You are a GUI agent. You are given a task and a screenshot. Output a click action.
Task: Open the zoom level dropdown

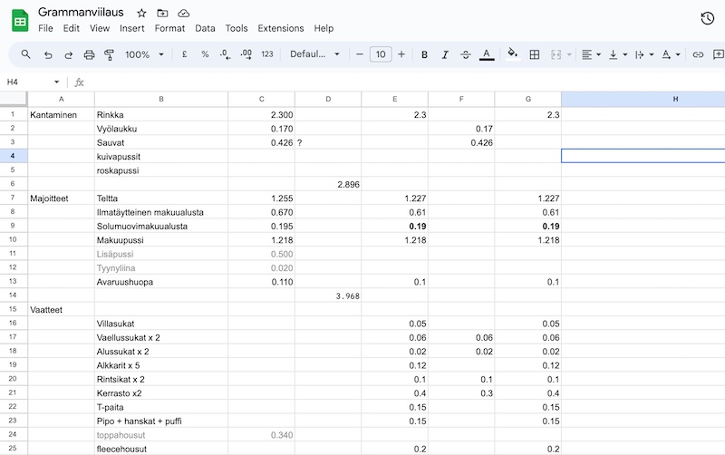tap(144, 54)
